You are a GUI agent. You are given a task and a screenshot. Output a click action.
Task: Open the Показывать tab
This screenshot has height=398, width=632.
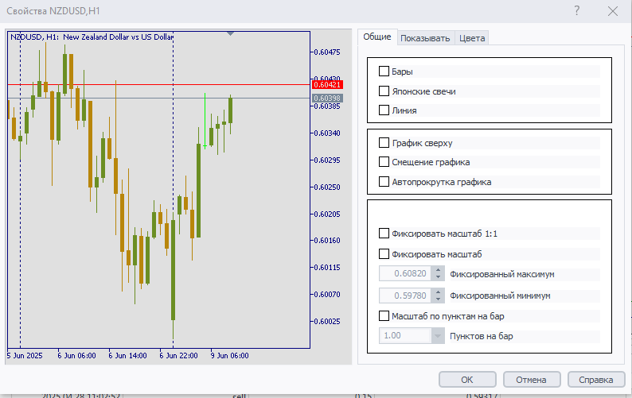click(425, 38)
